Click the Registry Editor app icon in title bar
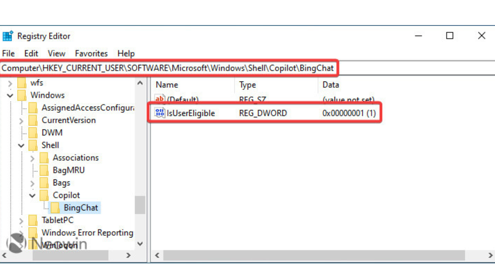Viewport: 495px width, 278px height. [x=8, y=36]
